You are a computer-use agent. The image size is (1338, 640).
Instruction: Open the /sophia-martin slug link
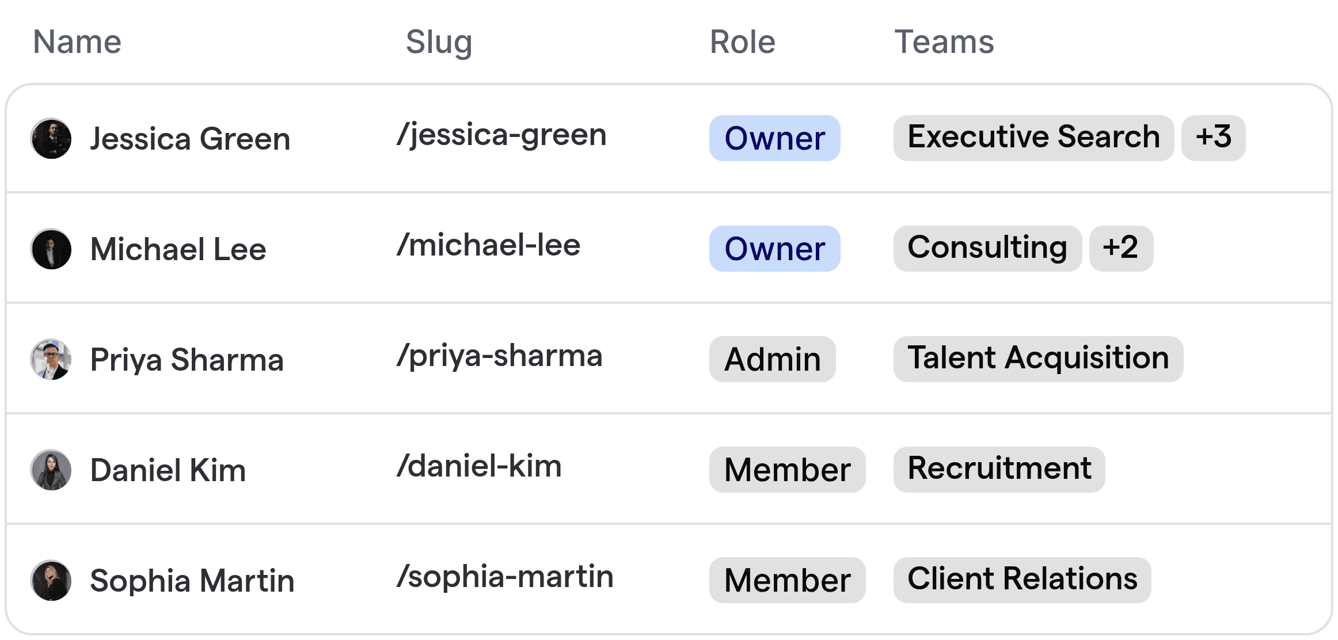505,576
